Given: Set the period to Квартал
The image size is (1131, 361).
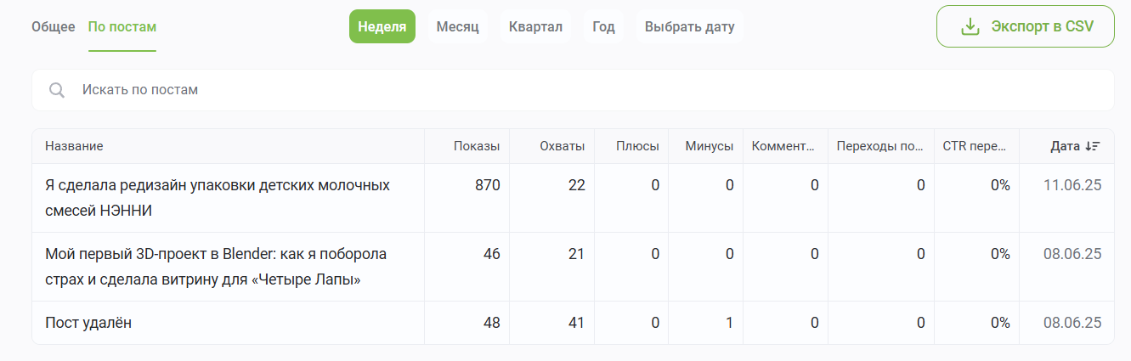Looking at the screenshot, I should click(x=535, y=26).
